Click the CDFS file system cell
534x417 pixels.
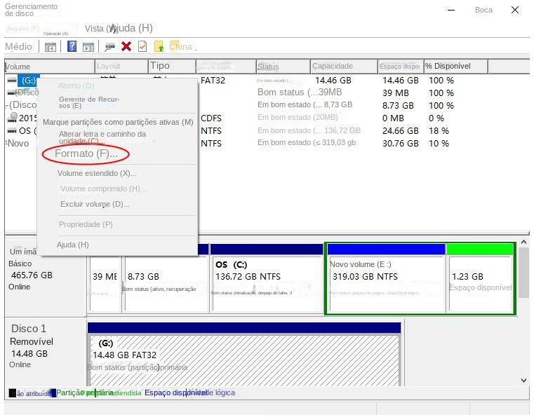pos(211,118)
